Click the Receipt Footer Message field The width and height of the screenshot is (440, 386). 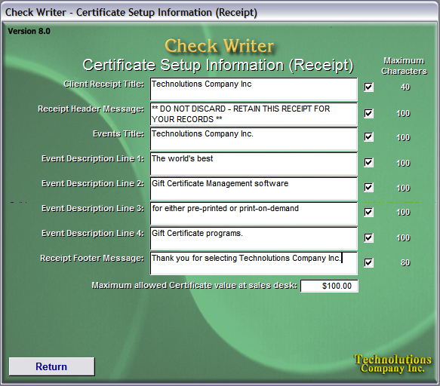point(254,263)
